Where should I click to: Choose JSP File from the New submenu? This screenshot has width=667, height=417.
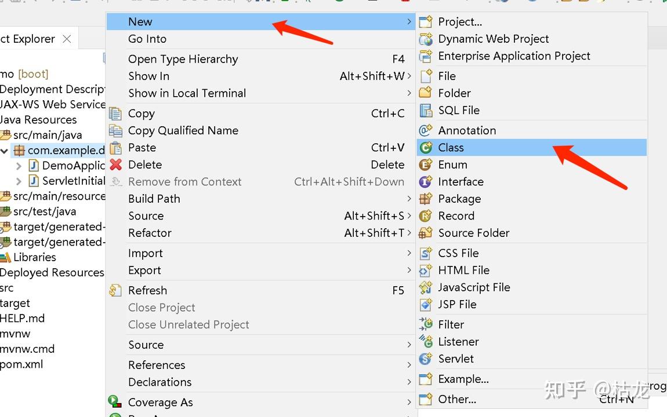[x=457, y=304]
